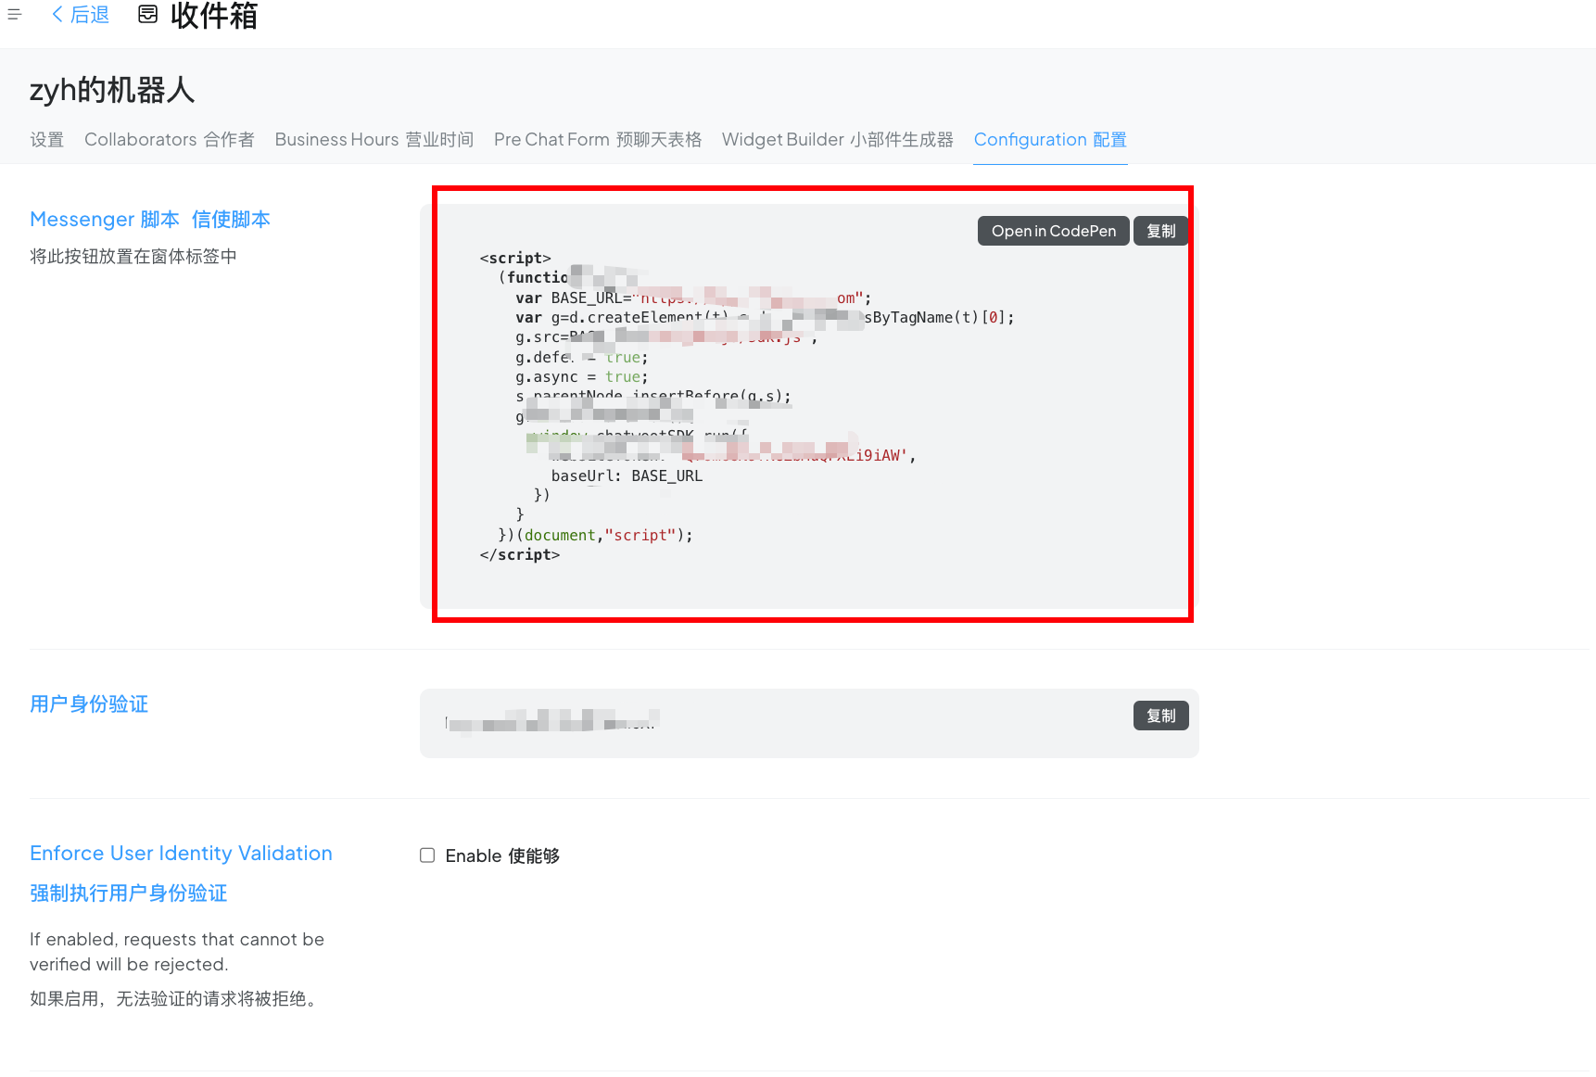Click the 用户身份验证 heading

pyautogui.click(x=89, y=704)
